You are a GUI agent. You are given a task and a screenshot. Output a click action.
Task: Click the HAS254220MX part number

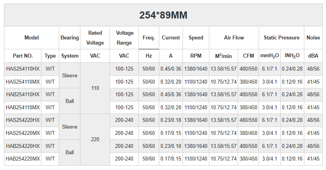23,133
